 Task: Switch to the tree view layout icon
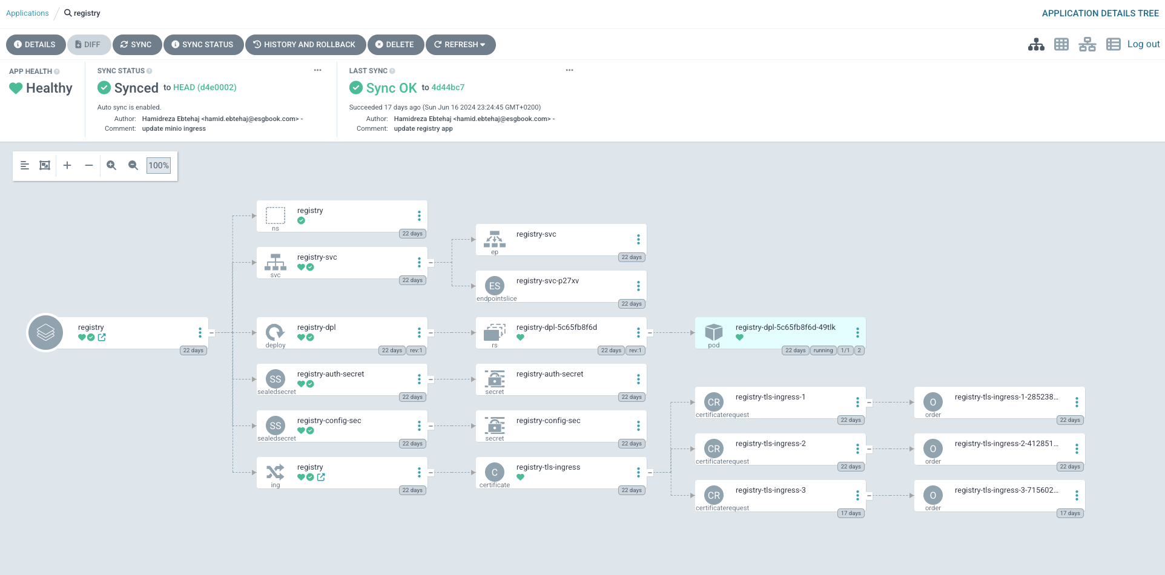pos(1036,44)
